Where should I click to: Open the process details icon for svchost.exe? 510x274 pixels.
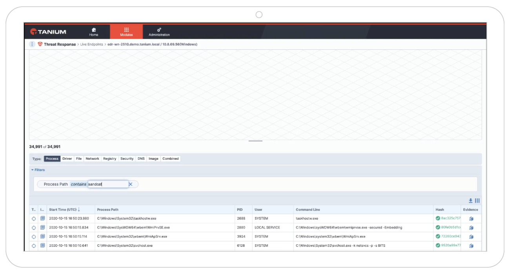coord(42,245)
